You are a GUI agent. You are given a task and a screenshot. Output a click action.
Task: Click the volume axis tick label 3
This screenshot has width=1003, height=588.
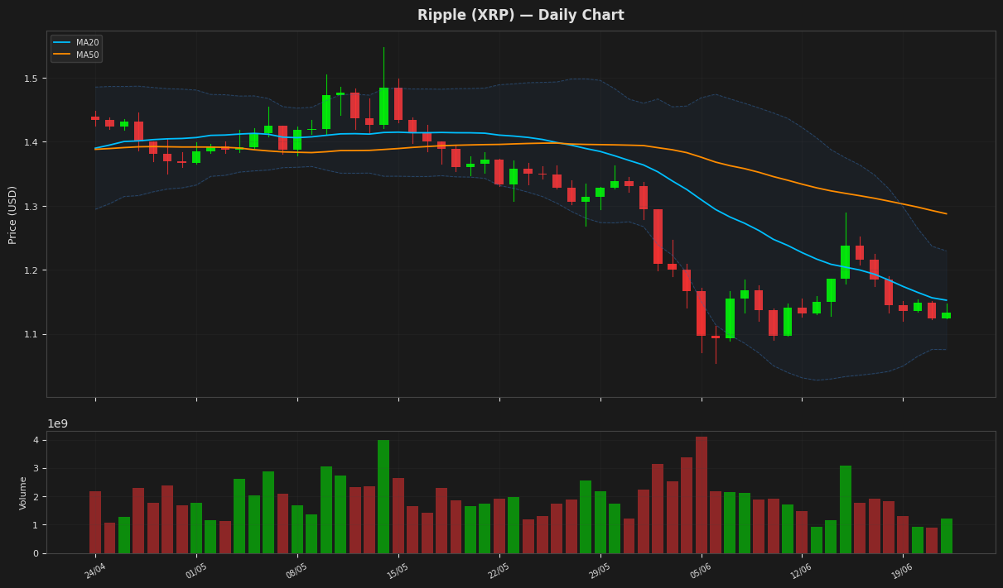point(36,468)
